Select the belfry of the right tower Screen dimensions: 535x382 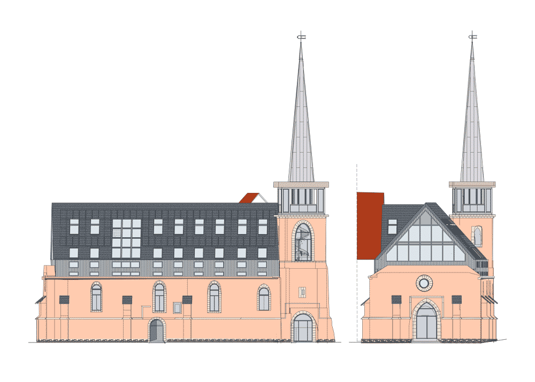(472, 200)
